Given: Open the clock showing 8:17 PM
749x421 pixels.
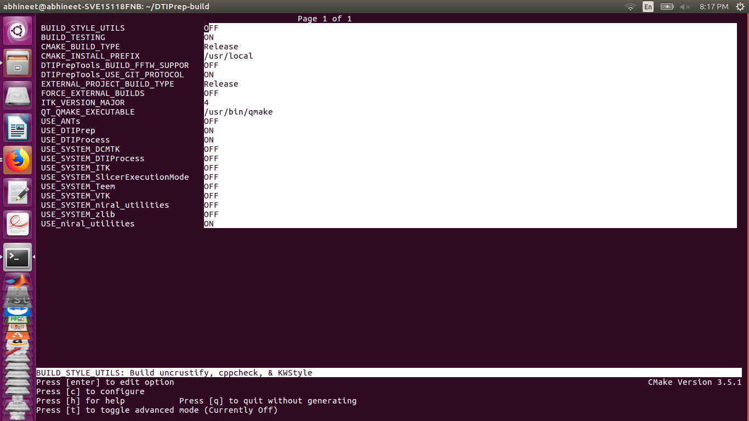Looking at the screenshot, I should (x=714, y=7).
